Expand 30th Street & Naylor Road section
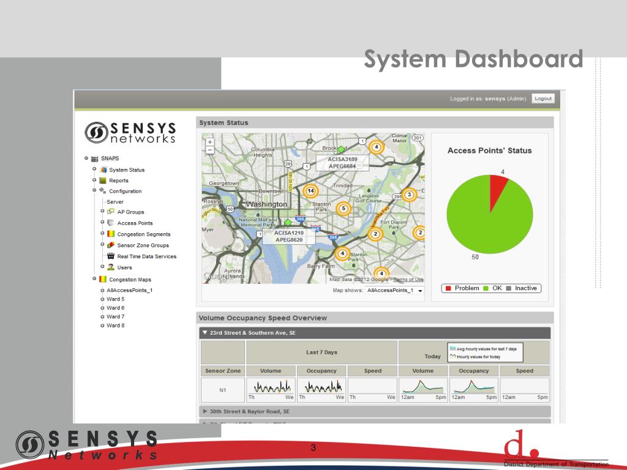Viewport: 627px width, 470px height. click(x=205, y=411)
